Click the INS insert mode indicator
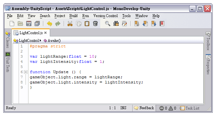The image size is (216, 116). (123, 108)
